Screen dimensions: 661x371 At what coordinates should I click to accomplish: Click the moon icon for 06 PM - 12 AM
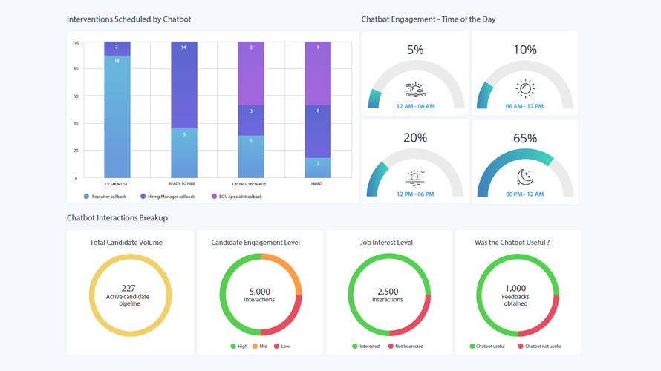525,177
